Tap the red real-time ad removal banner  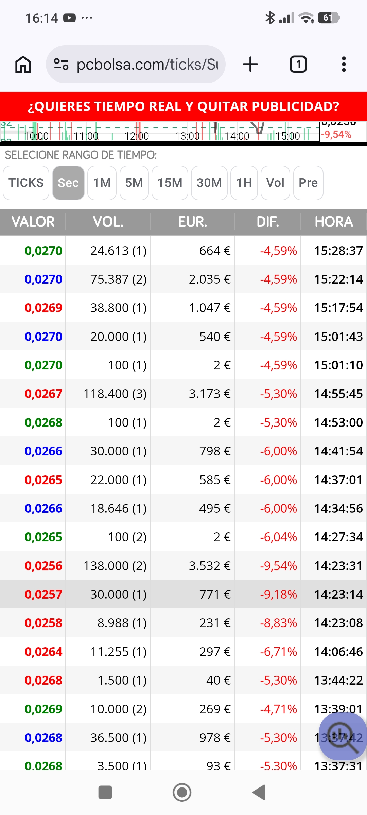point(183,106)
